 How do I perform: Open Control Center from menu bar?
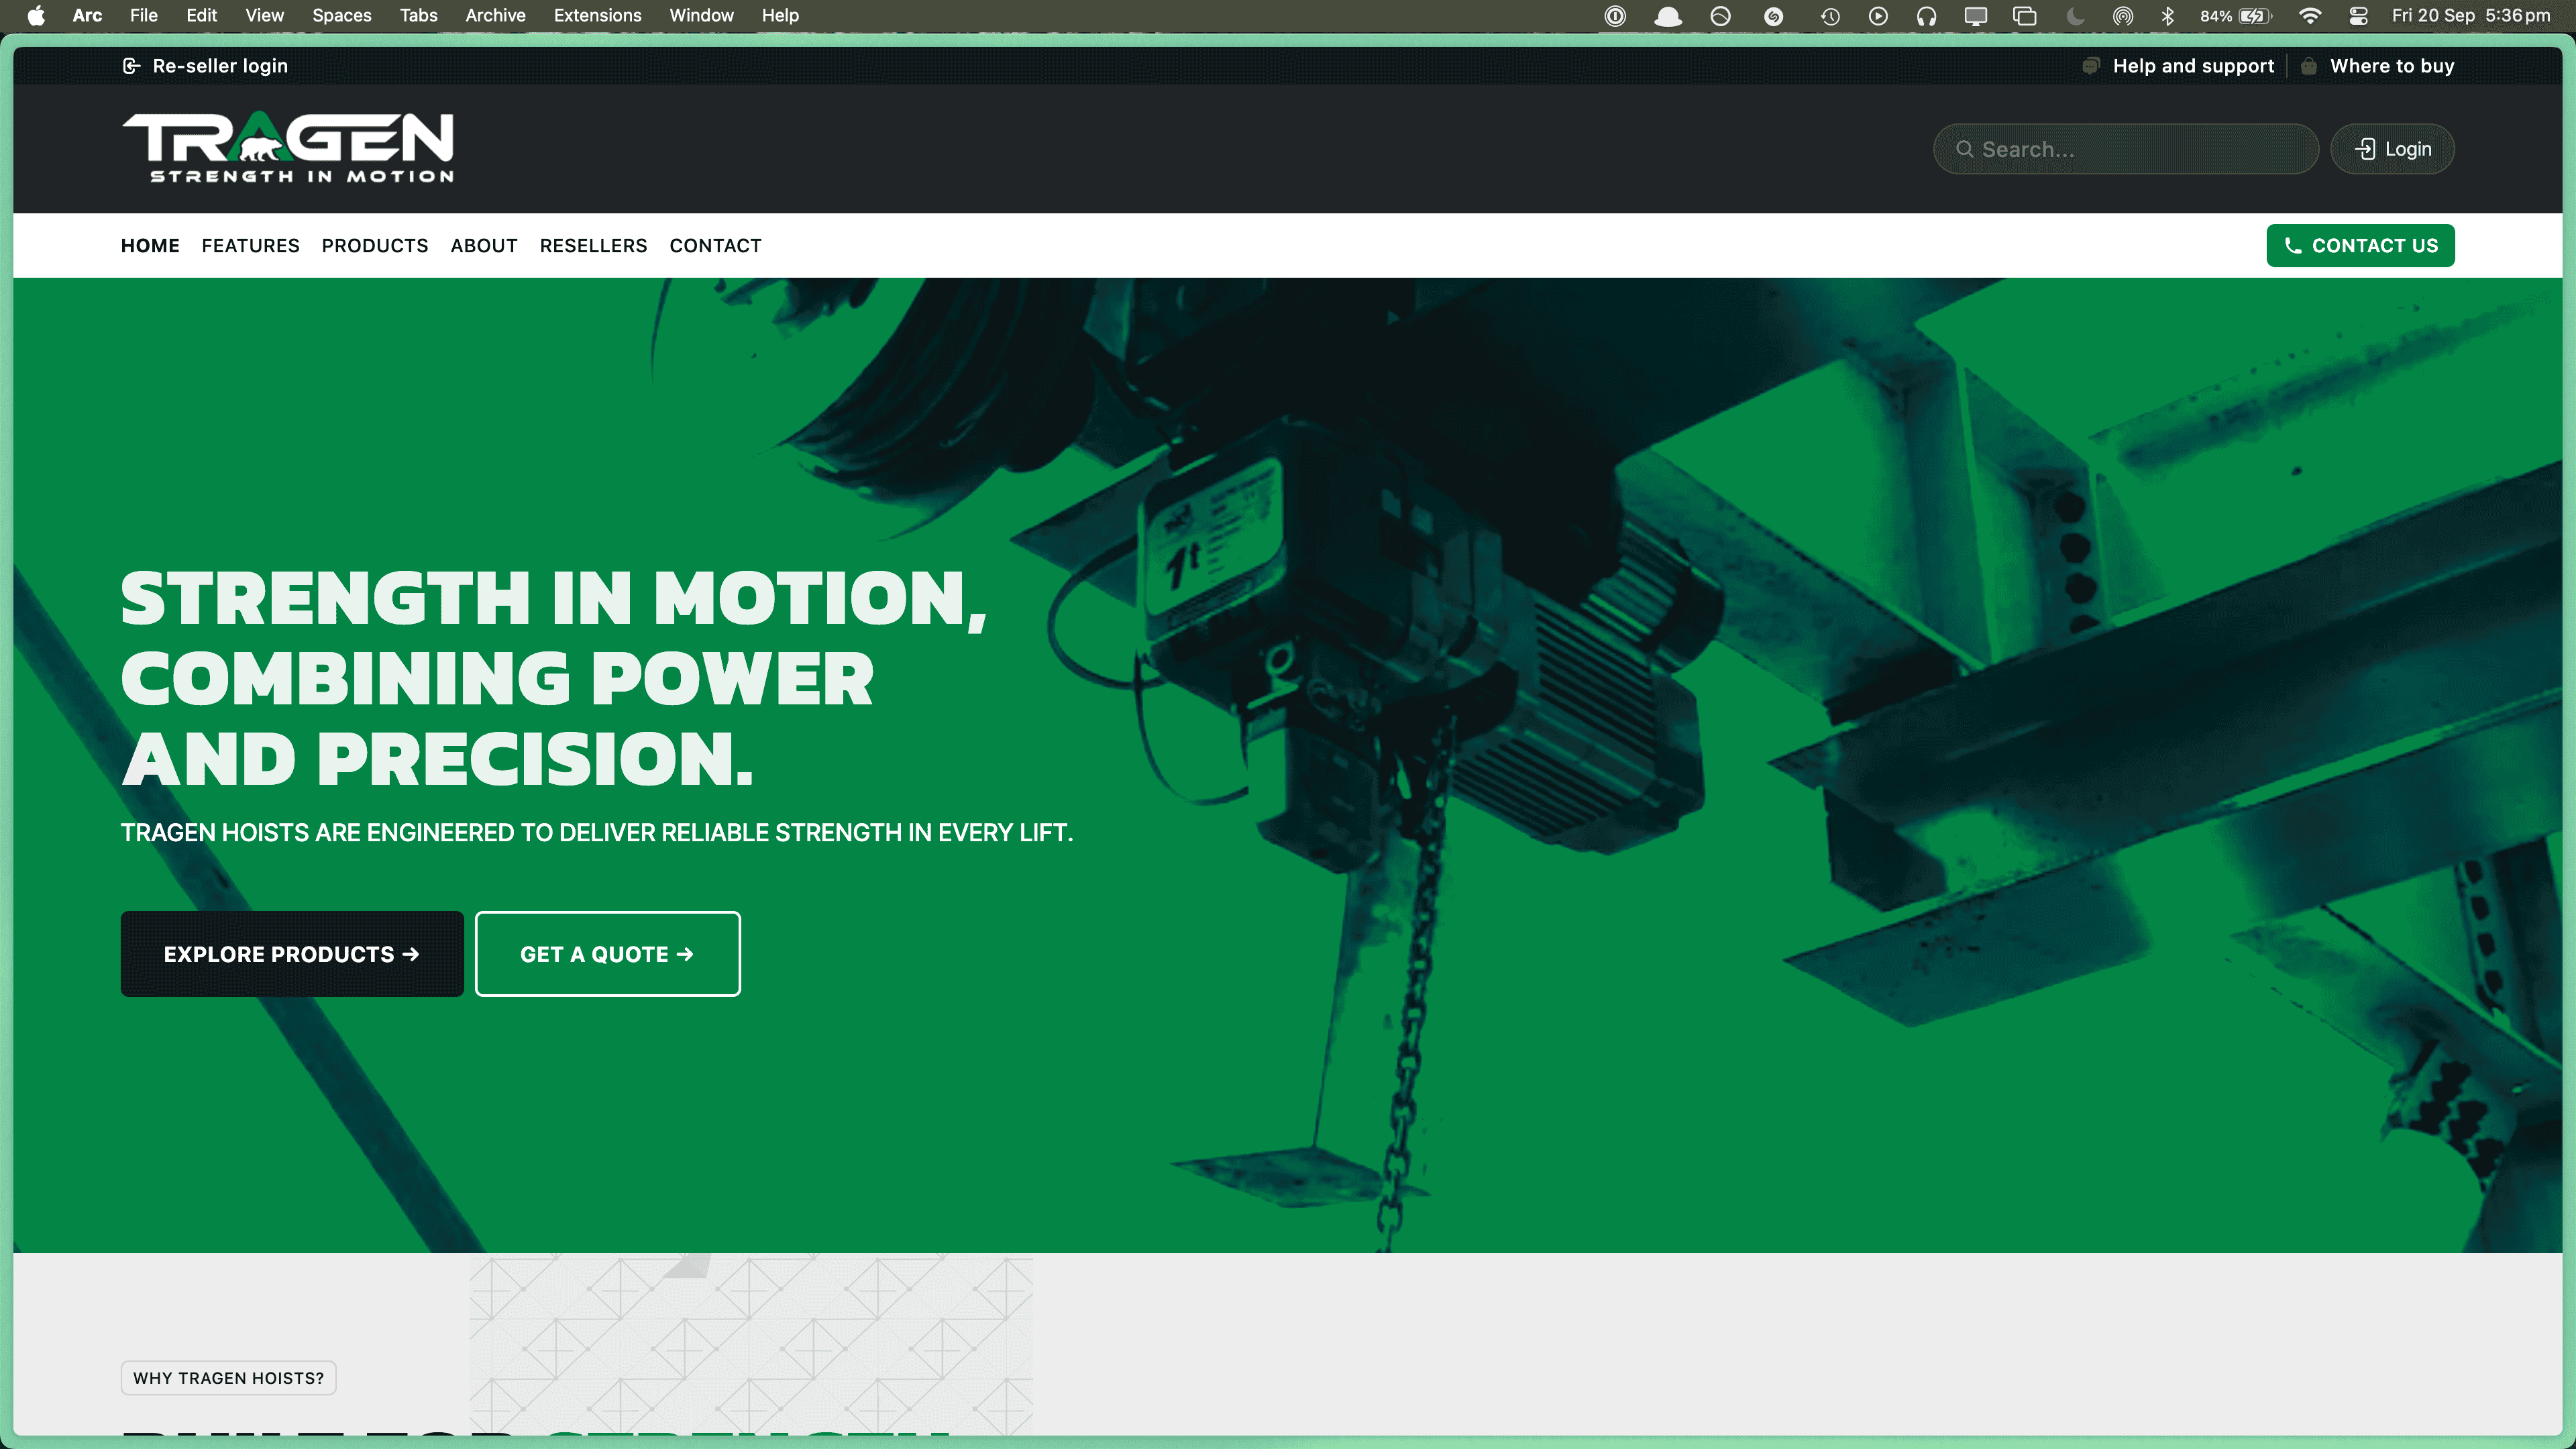pyautogui.click(x=2358, y=15)
